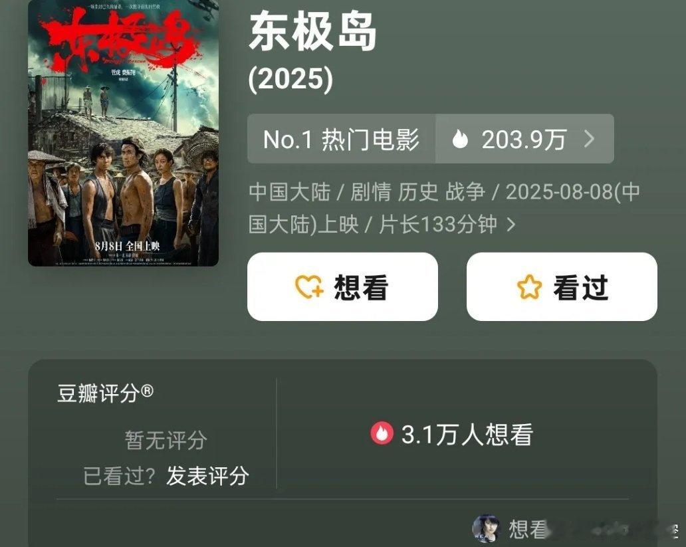Image resolution: width=686 pixels, height=547 pixels.
Task: Click the white flame icon beside 203.9万
Action: (x=459, y=139)
